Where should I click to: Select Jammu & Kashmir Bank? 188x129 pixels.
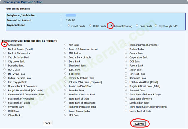[x=65, y=78]
